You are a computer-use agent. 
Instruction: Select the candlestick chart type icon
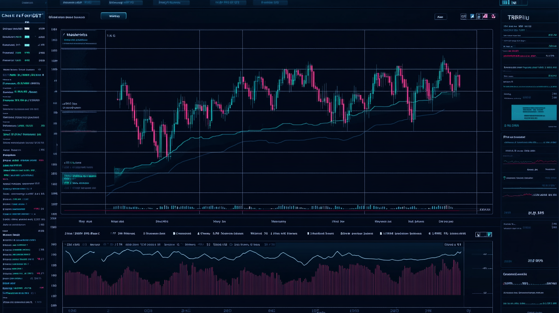pyautogui.click(x=464, y=16)
